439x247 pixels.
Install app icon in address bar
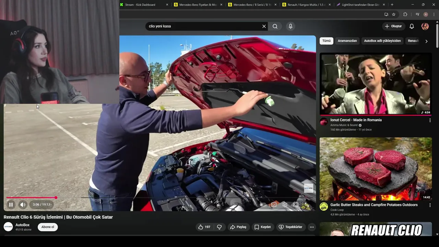386,14
